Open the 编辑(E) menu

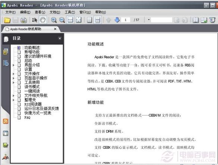point(25,12)
